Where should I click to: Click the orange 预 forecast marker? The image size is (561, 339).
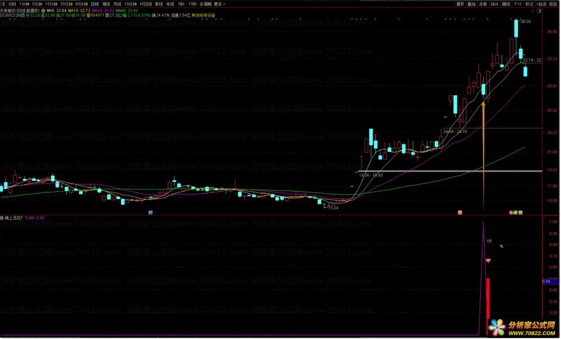(460, 213)
